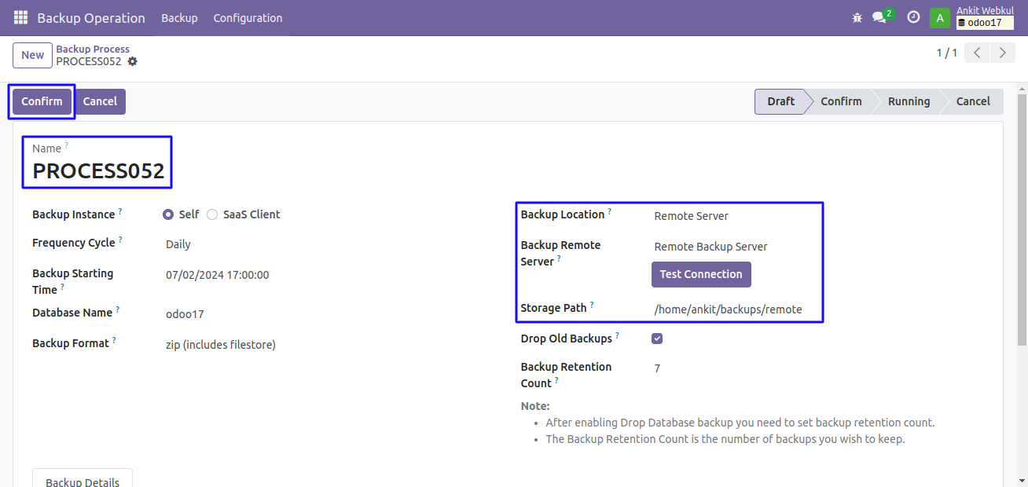Open the Backup menu

click(179, 17)
